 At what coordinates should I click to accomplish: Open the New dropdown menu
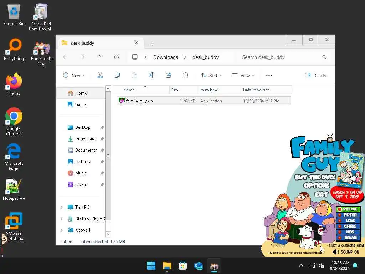click(x=74, y=75)
